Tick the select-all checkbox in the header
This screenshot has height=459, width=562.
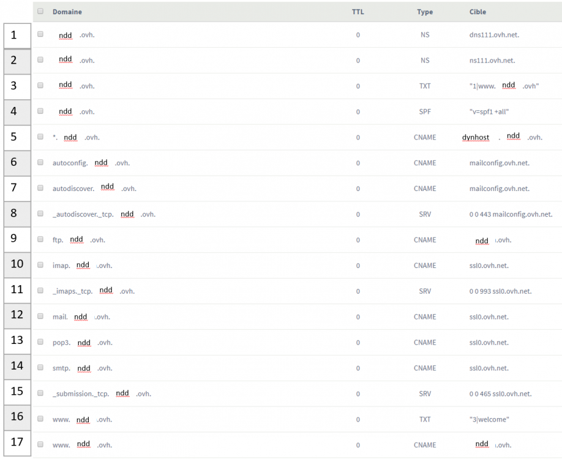[x=40, y=12]
